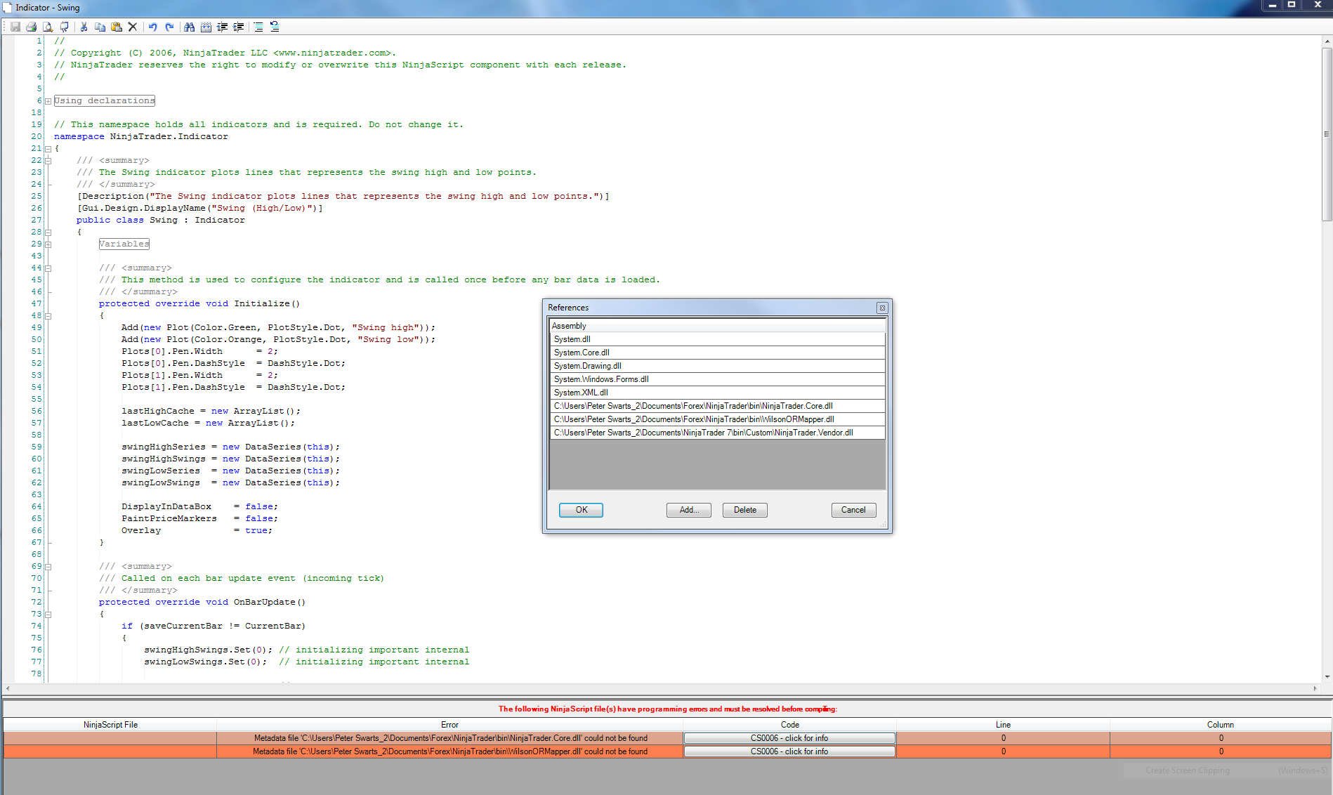Screen dimensions: 1333x795
Task: Maximize the Indicator - Swing window
Action: [1292, 6]
